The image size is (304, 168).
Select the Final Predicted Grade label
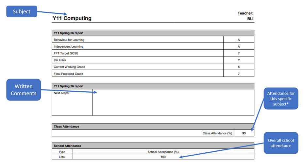[x=68, y=74]
